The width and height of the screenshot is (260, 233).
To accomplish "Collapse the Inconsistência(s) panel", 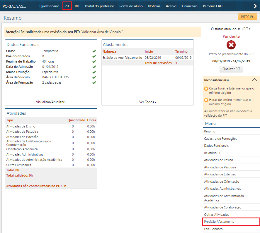I will (254, 80).
